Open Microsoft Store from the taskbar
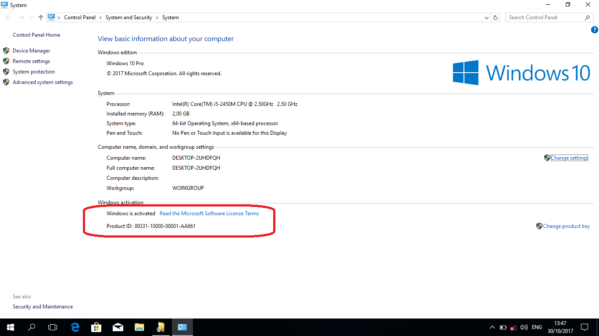The width and height of the screenshot is (599, 336). click(x=96, y=327)
